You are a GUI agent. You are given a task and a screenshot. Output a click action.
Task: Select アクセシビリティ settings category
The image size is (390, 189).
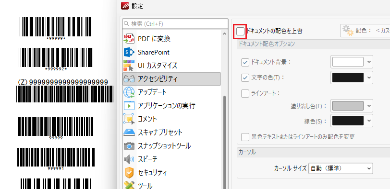tap(171, 79)
